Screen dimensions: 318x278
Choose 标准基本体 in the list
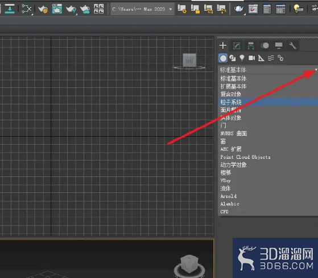tap(268, 78)
